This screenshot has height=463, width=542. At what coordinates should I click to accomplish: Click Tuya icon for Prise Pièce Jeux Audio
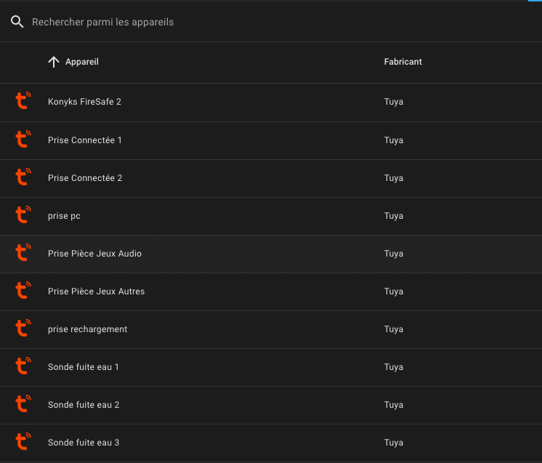[23, 253]
